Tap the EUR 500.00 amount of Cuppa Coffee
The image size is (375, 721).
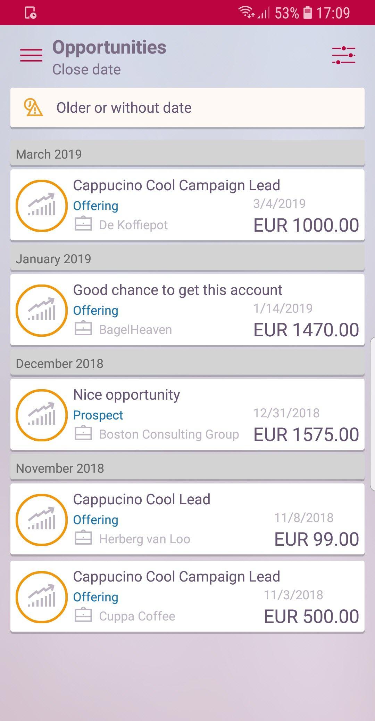point(311,617)
